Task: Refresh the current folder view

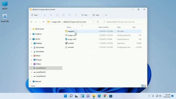Action: [x=98, y=22]
